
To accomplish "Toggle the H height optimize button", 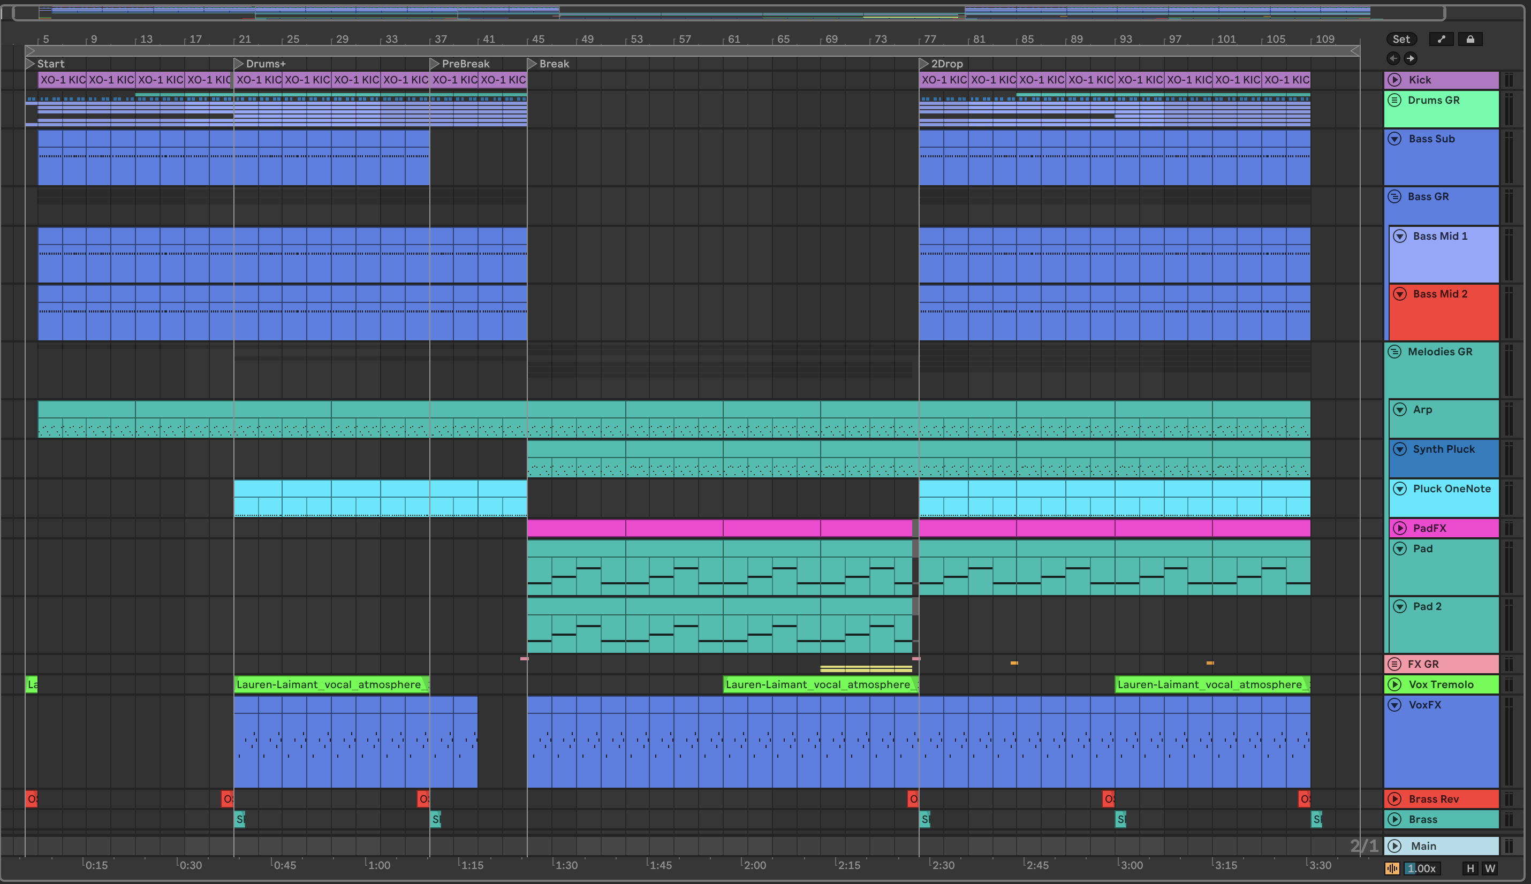I will [x=1471, y=868].
